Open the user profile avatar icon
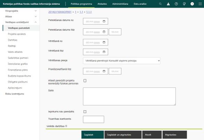The width and height of the screenshot is (204, 140). coord(192,4)
